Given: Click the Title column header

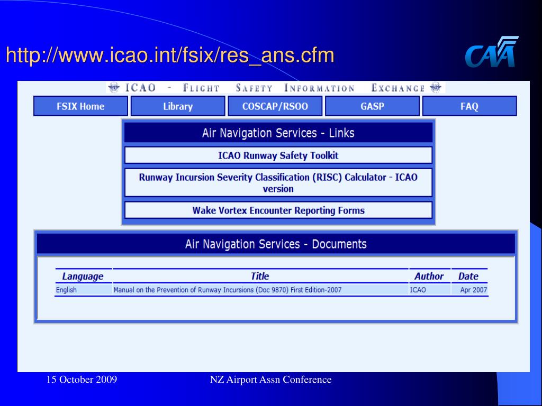Looking at the screenshot, I should 260,276.
